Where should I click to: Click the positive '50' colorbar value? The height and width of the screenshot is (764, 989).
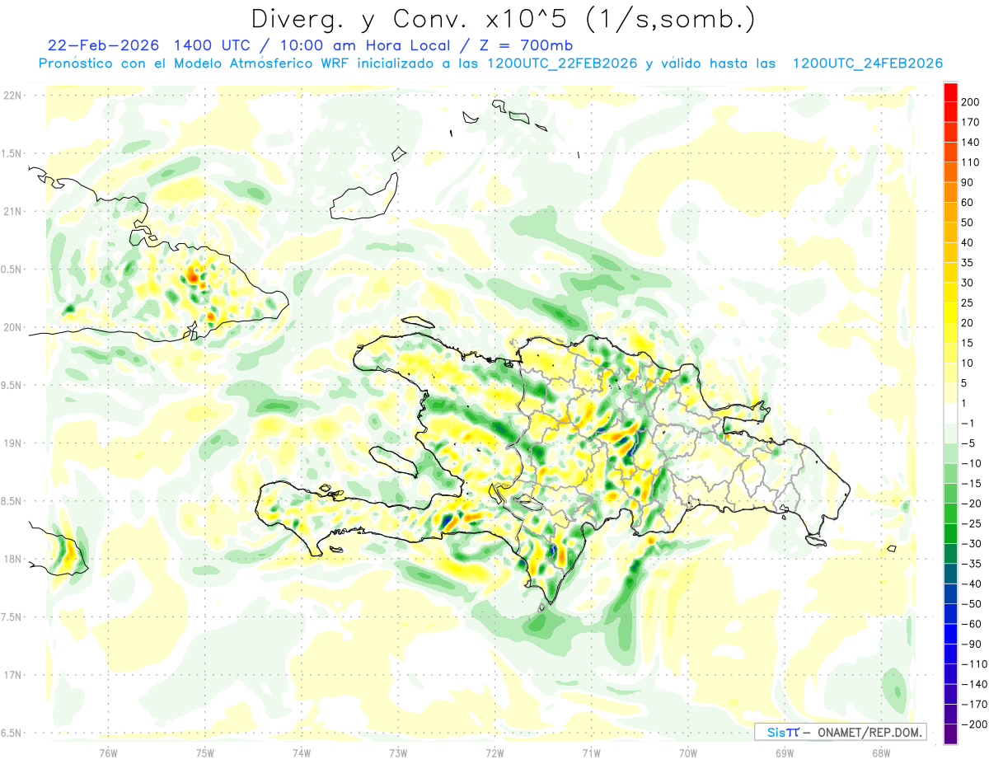pos(968,223)
